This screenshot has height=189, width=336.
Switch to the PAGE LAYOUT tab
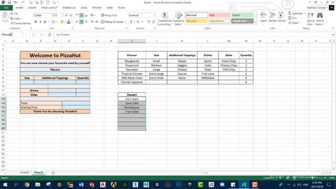coord(49,8)
